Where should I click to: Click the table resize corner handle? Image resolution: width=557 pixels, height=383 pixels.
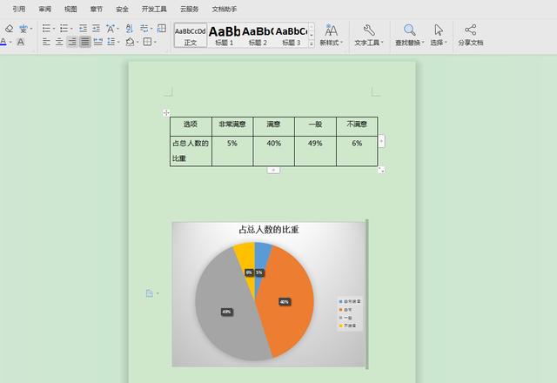click(381, 170)
